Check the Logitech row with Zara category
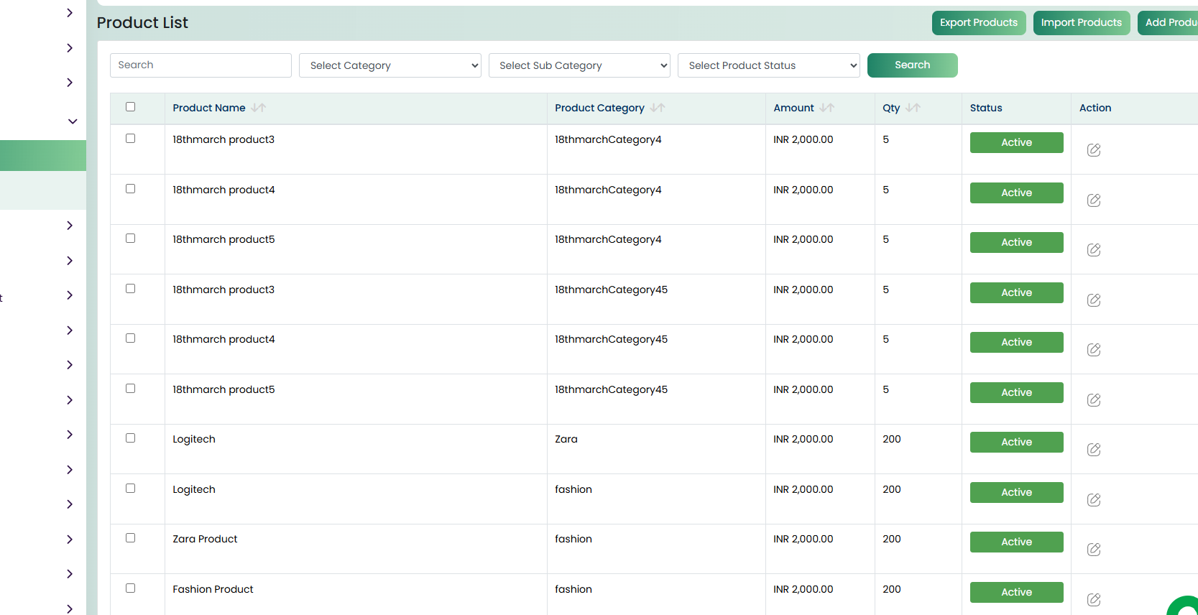The width and height of the screenshot is (1198, 615). [x=130, y=438]
